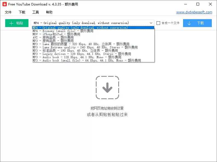
Task: Click the green 粘贴 paste button
Action: tap(17, 23)
